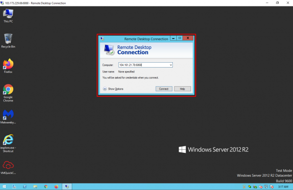Click the inner dialog title bar system icon
The image size is (293, 190).
102,39
